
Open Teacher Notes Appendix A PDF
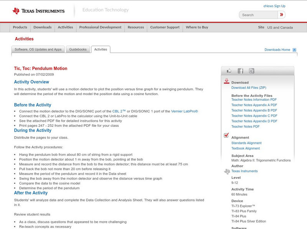254,105
